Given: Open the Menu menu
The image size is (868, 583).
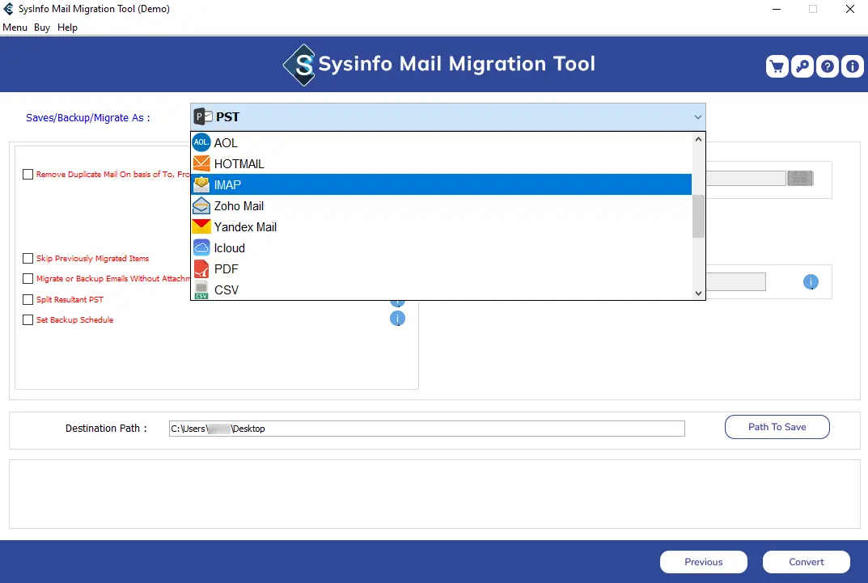Looking at the screenshot, I should point(15,27).
